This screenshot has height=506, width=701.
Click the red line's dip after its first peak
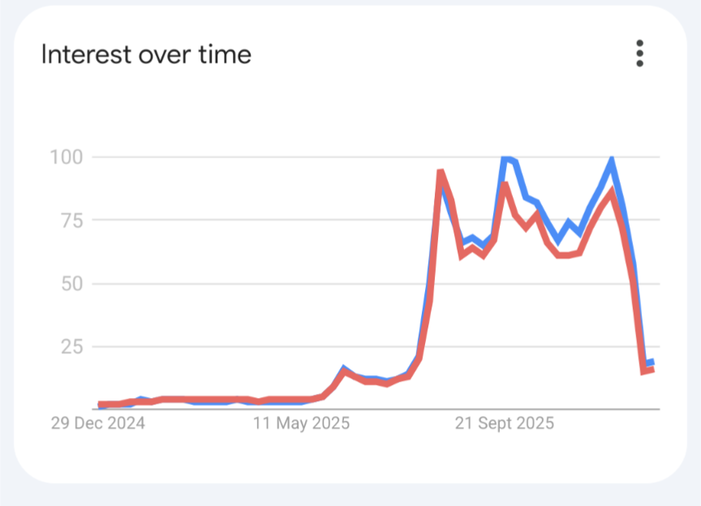click(462, 255)
